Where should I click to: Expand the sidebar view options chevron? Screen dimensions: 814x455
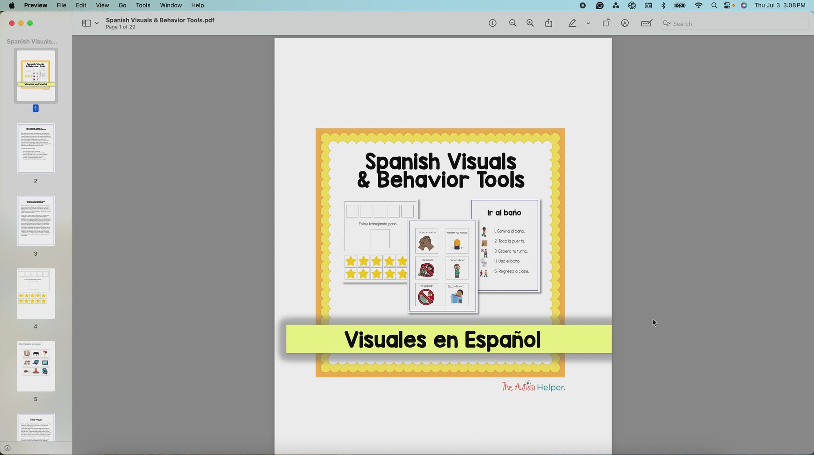coord(97,23)
